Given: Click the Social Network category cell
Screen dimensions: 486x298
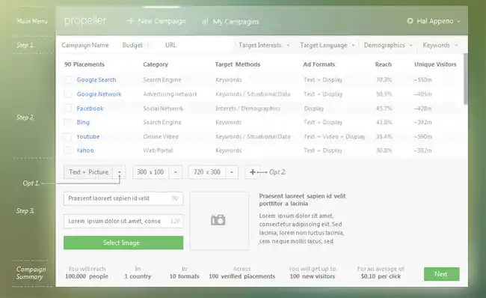Looking at the screenshot, I should 163,109.
